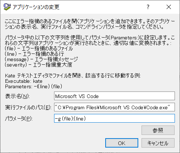This screenshot has height=153, width=180.
Task: Click the パラメータ(P): label
Action: pyautogui.click(x=19, y=119)
